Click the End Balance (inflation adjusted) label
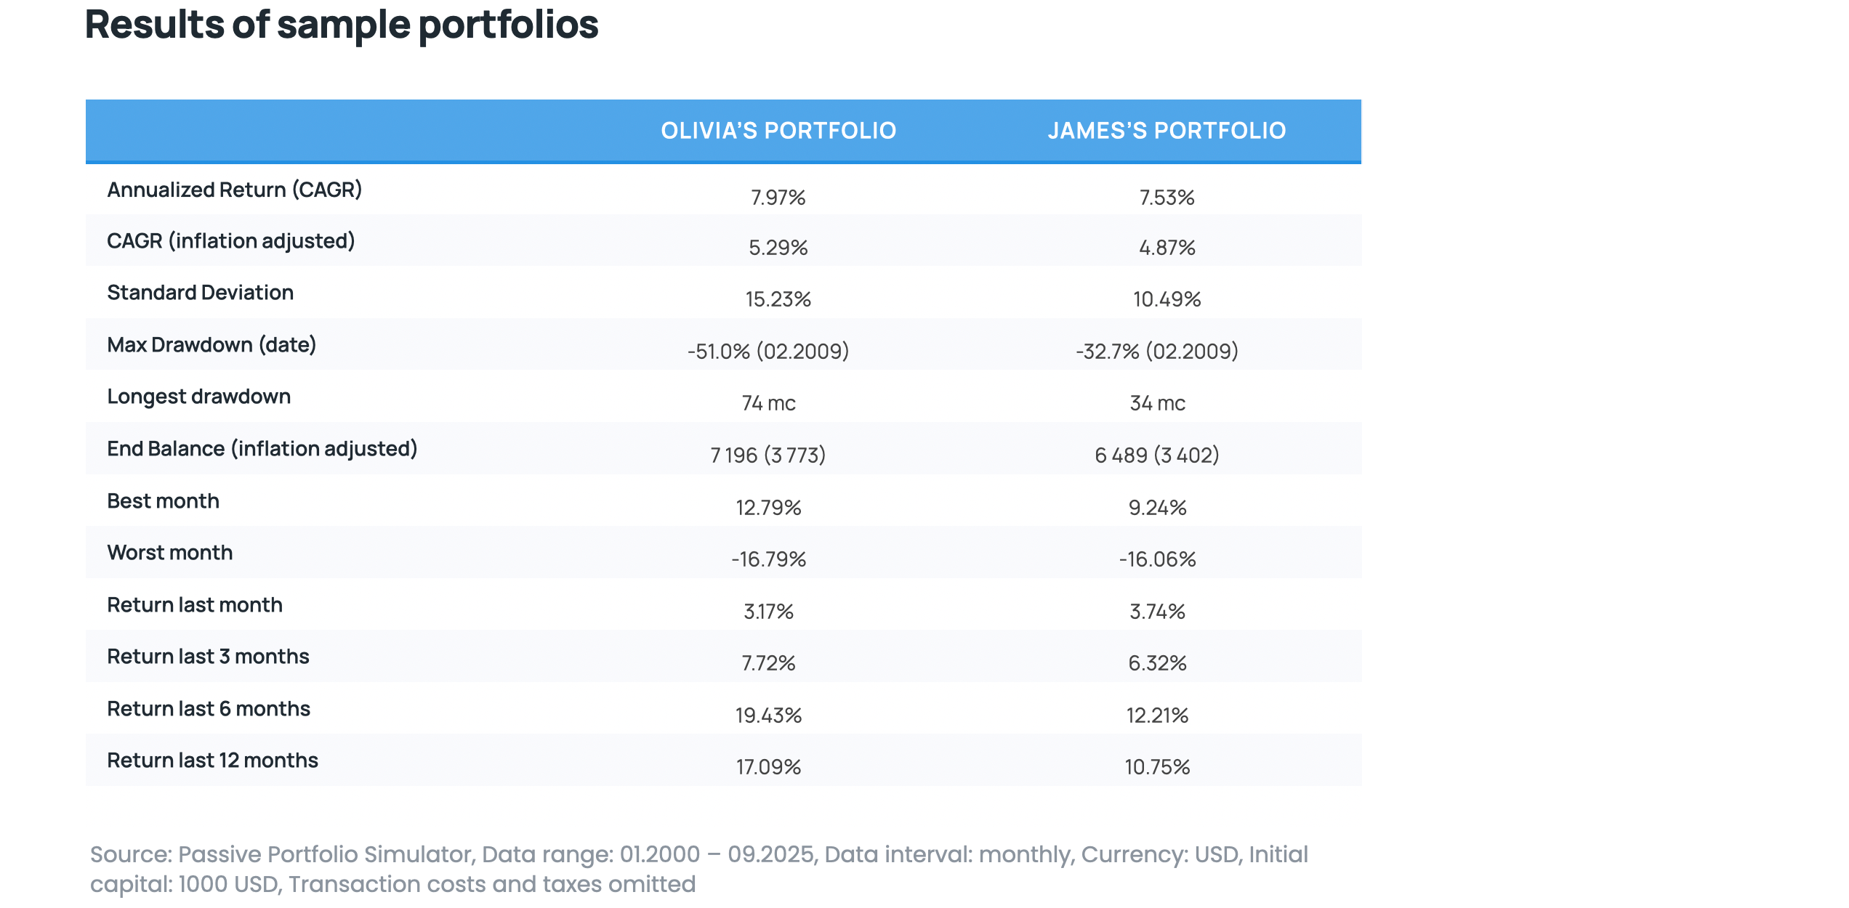The width and height of the screenshot is (1849, 908). (262, 449)
